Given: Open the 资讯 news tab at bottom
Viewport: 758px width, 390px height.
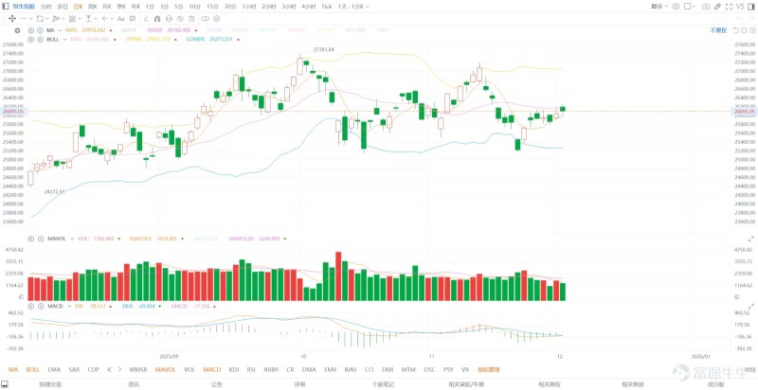Looking at the screenshot, I should [134, 384].
